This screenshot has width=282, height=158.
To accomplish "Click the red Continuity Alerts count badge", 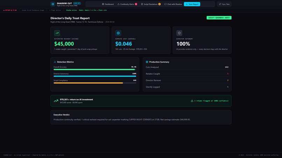I will 136,4.
